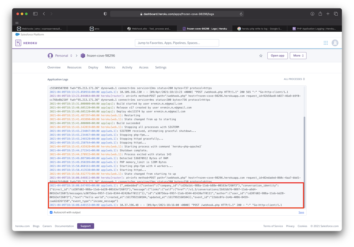
Task: Click the Heroku logo icon
Action: coord(18,43)
